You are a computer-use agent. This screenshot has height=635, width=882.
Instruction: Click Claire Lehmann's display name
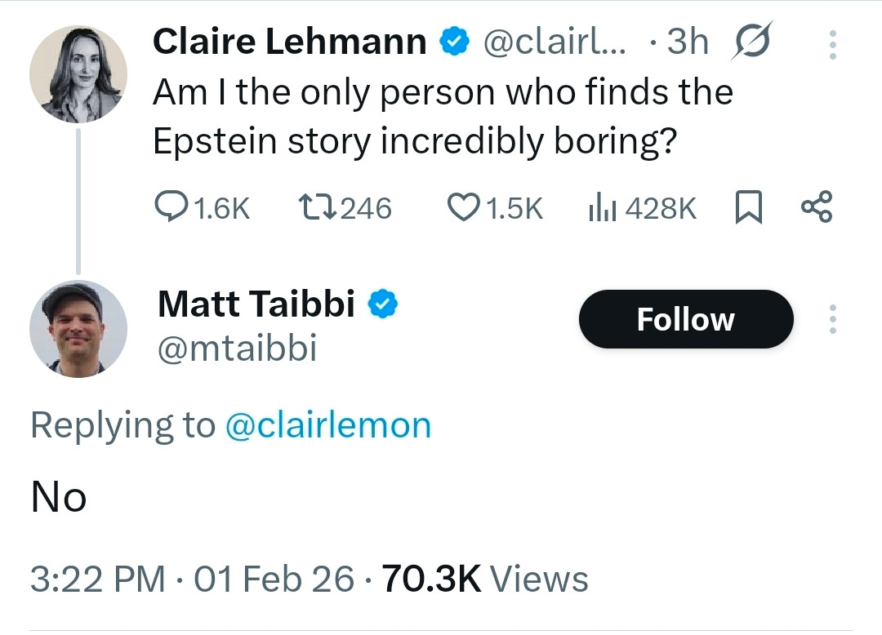tap(290, 42)
